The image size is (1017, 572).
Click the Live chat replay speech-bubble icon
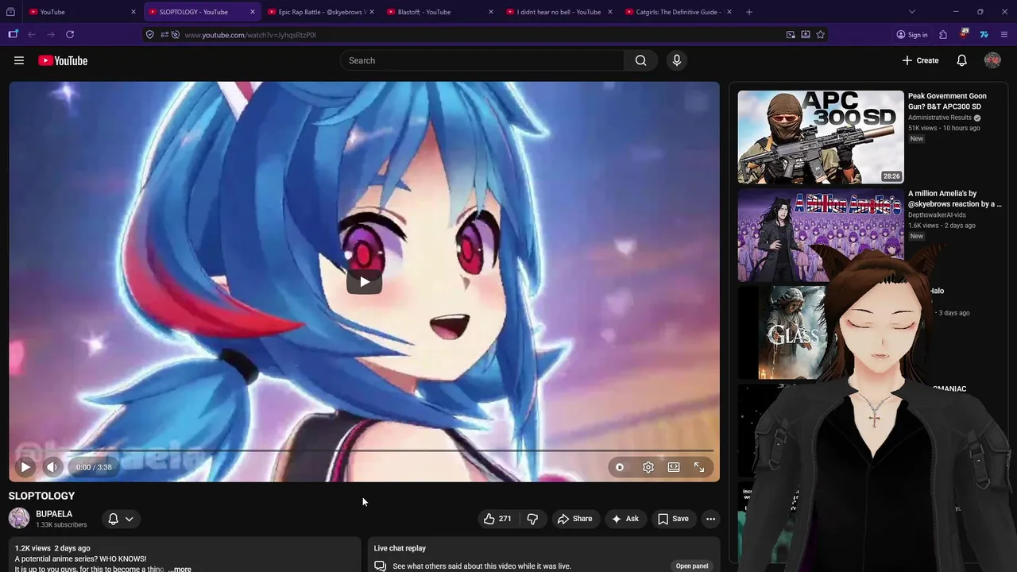click(381, 566)
